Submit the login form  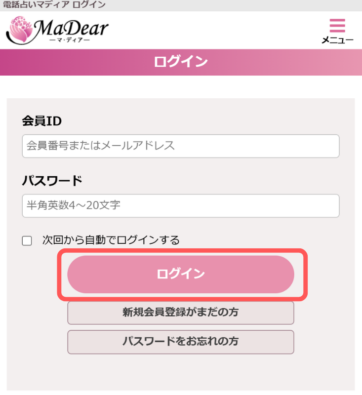pyautogui.click(x=181, y=275)
